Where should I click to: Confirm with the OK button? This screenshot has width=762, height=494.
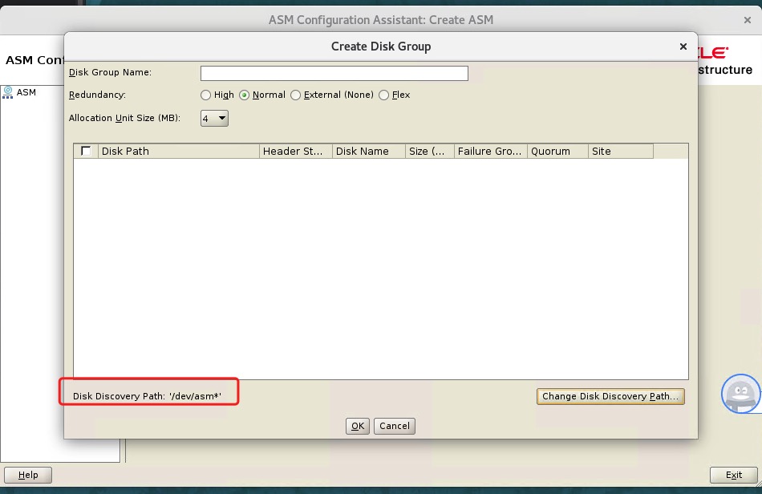(358, 426)
